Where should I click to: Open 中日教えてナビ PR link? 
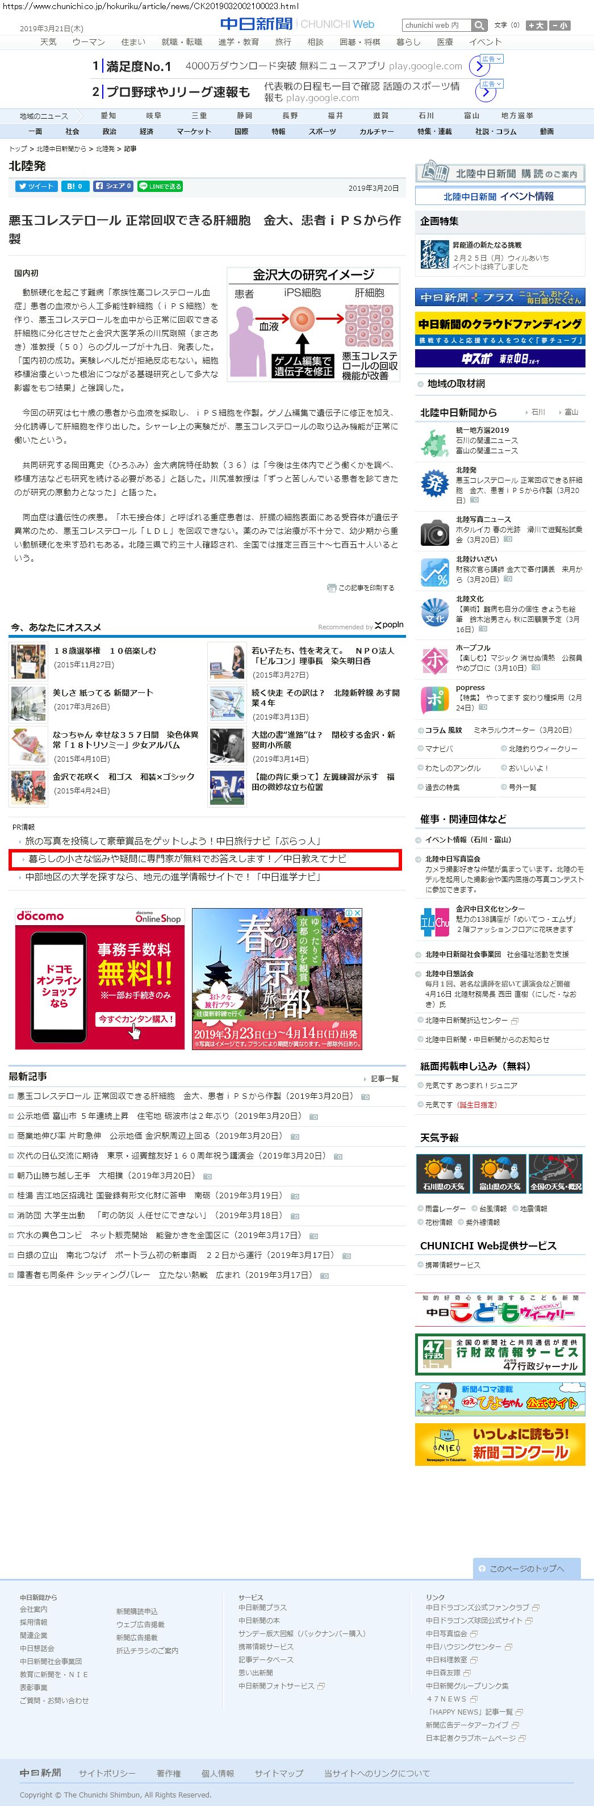pos(187,859)
